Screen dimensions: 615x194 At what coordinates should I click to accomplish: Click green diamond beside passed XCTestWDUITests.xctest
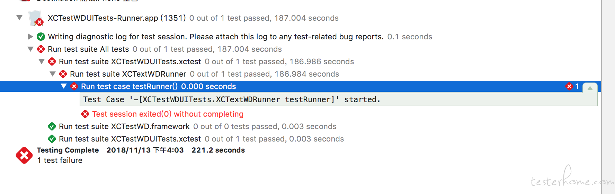tap(52, 139)
